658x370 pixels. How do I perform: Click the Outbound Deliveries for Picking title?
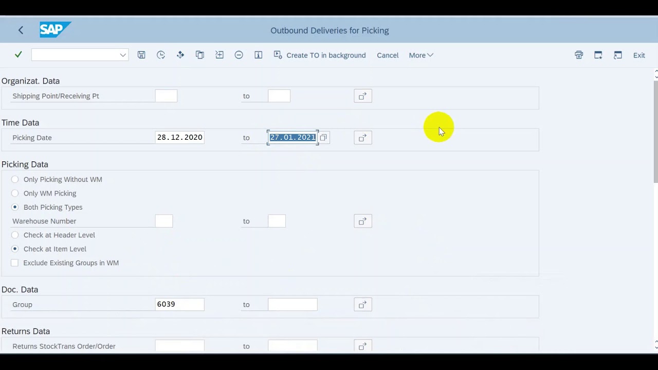[330, 30]
